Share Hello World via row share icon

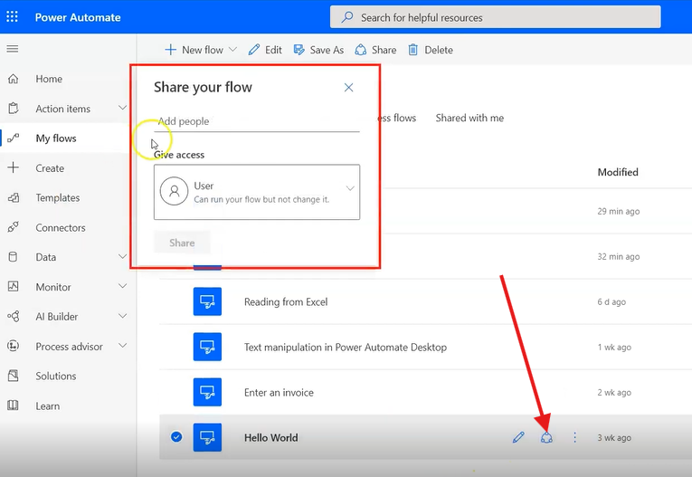[x=546, y=437]
